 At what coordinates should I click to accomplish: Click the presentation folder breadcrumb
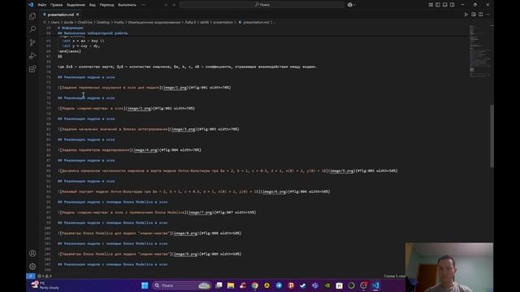tap(223, 23)
